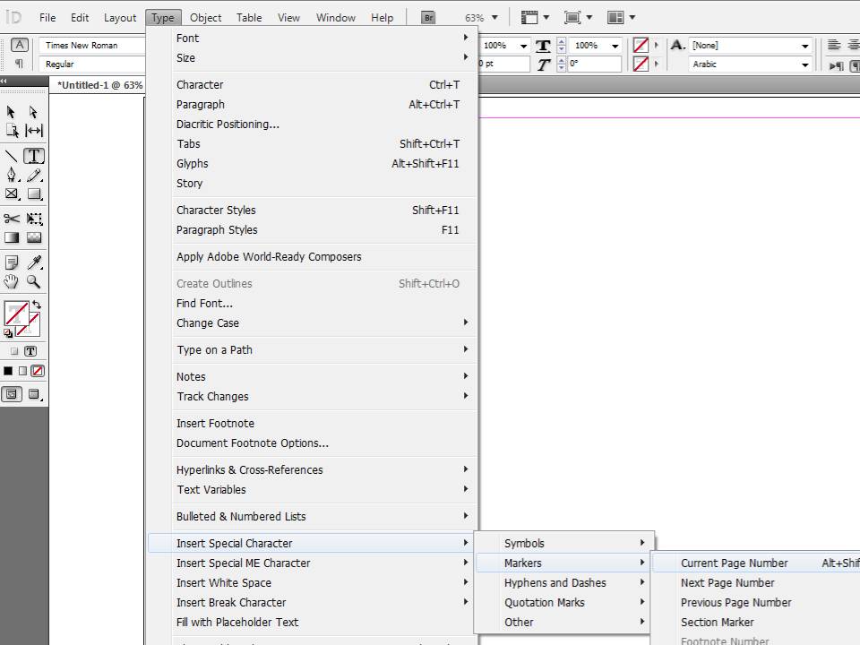Increase horizontal scale stepper up
The height and width of the screenshot is (645, 860).
pos(561,42)
